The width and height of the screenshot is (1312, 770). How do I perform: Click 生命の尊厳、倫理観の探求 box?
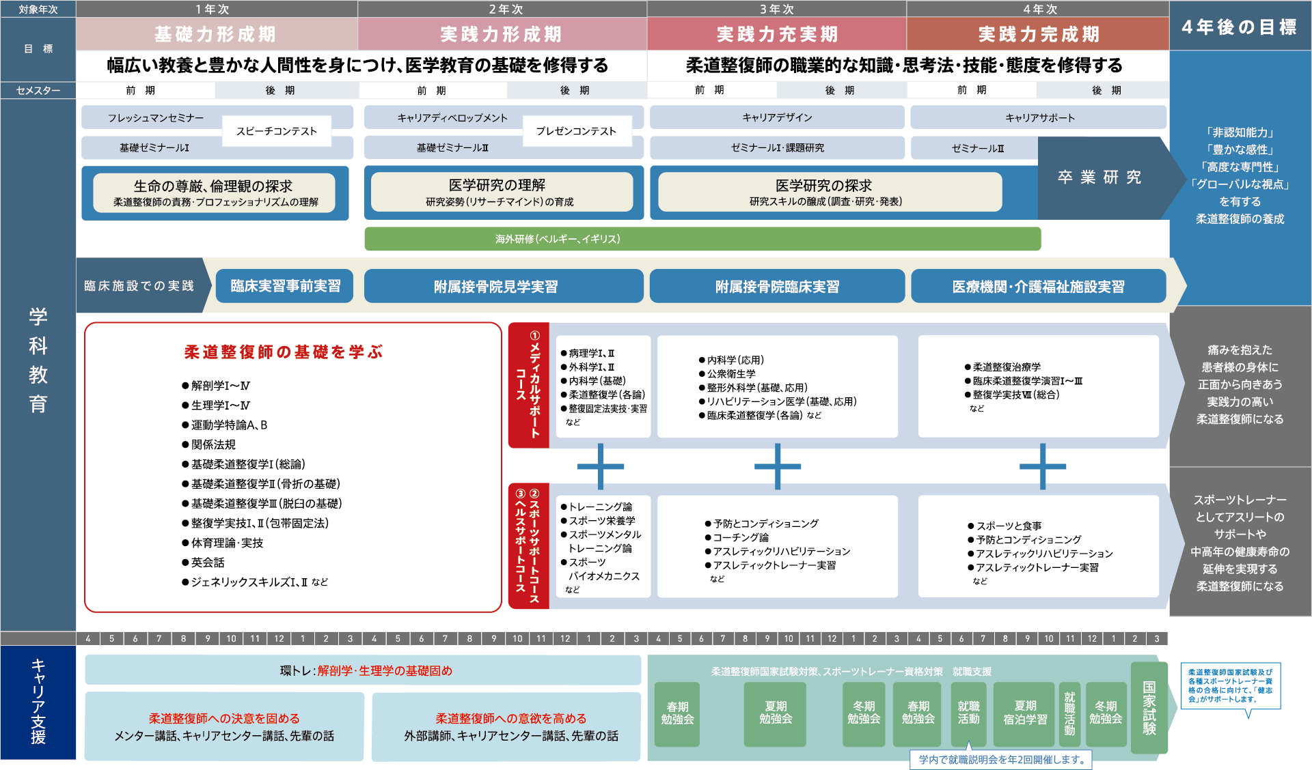(215, 192)
